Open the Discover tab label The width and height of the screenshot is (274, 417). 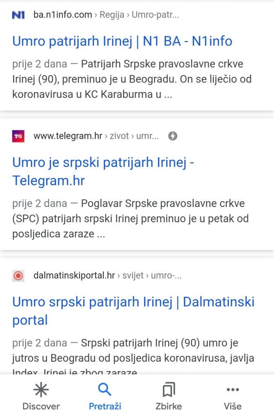[41, 406]
